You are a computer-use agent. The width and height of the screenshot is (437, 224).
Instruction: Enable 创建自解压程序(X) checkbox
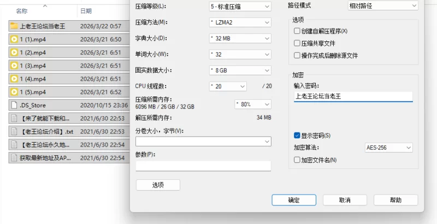coord(297,31)
